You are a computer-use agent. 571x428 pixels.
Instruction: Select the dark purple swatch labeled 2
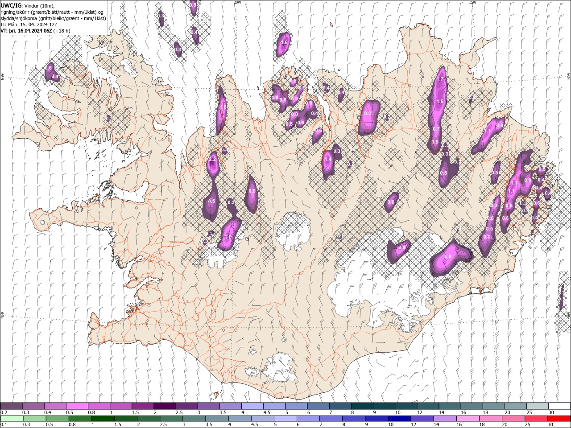click(165, 406)
